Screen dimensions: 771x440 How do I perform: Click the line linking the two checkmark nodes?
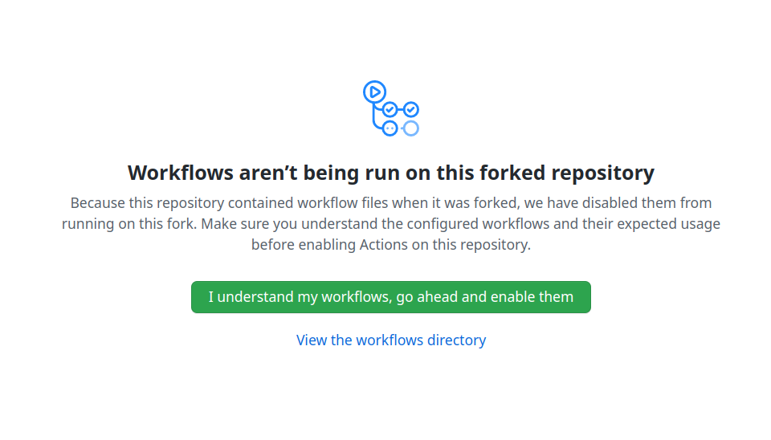pos(400,109)
